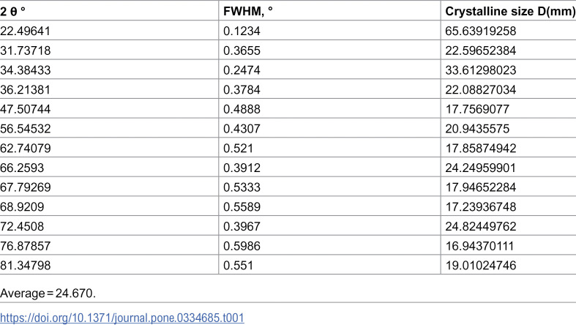This screenshot has width=576, height=325.
Task: Select the FWHM value 0.2474
Action: point(242,70)
